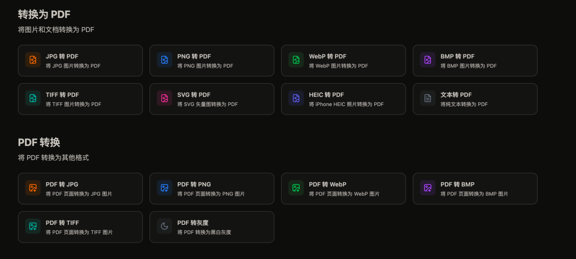576x259 pixels.
Task: Choose the 将 SVG 矢量图转换为 PDF description
Action: coord(207,104)
